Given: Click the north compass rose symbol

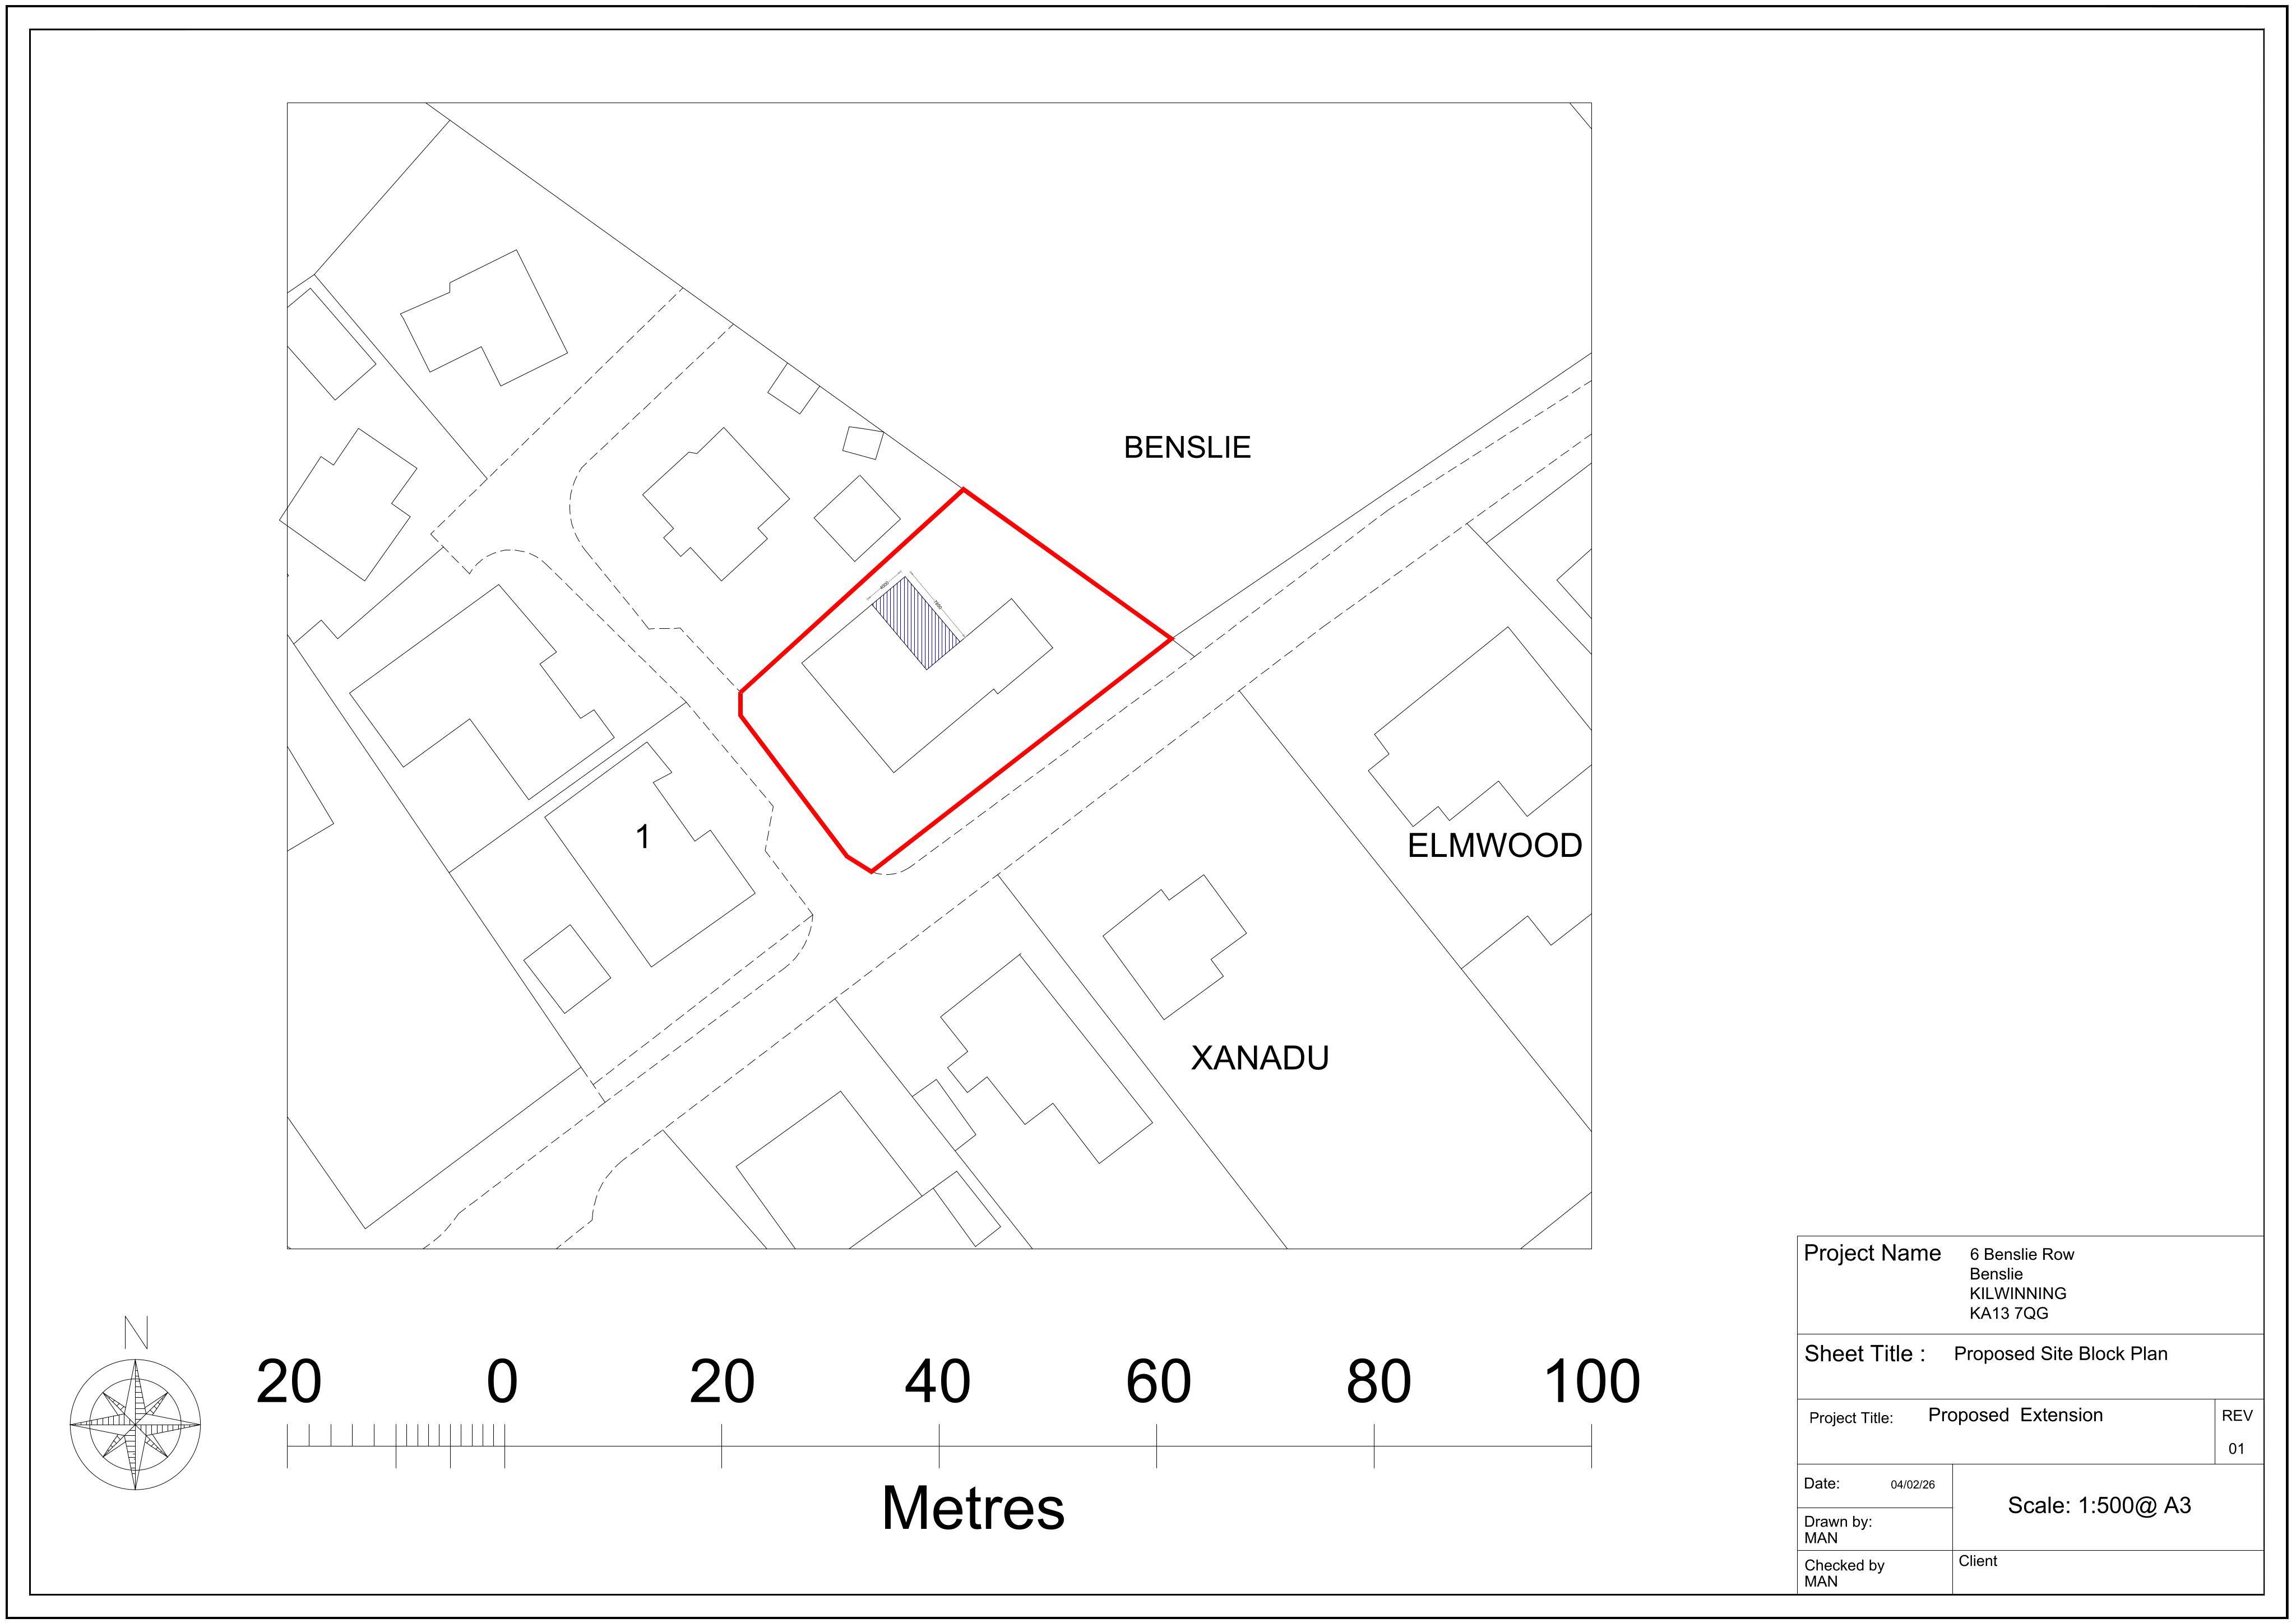Looking at the screenshot, I should tap(135, 1424).
